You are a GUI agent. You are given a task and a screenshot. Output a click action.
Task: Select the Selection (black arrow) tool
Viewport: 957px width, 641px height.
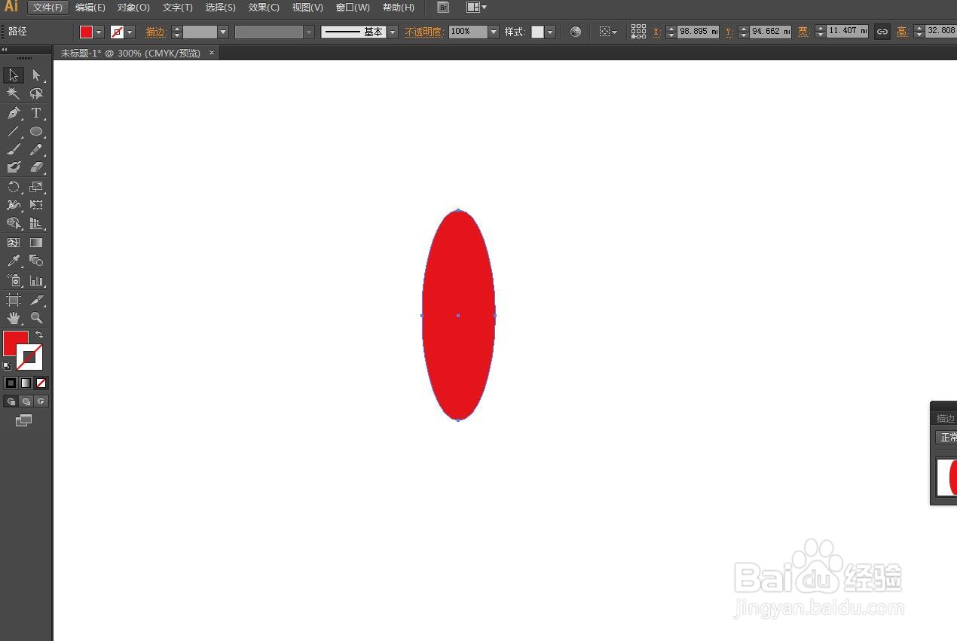pyautogui.click(x=14, y=75)
